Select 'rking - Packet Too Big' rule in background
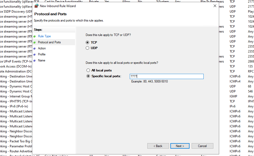 [16, 141]
